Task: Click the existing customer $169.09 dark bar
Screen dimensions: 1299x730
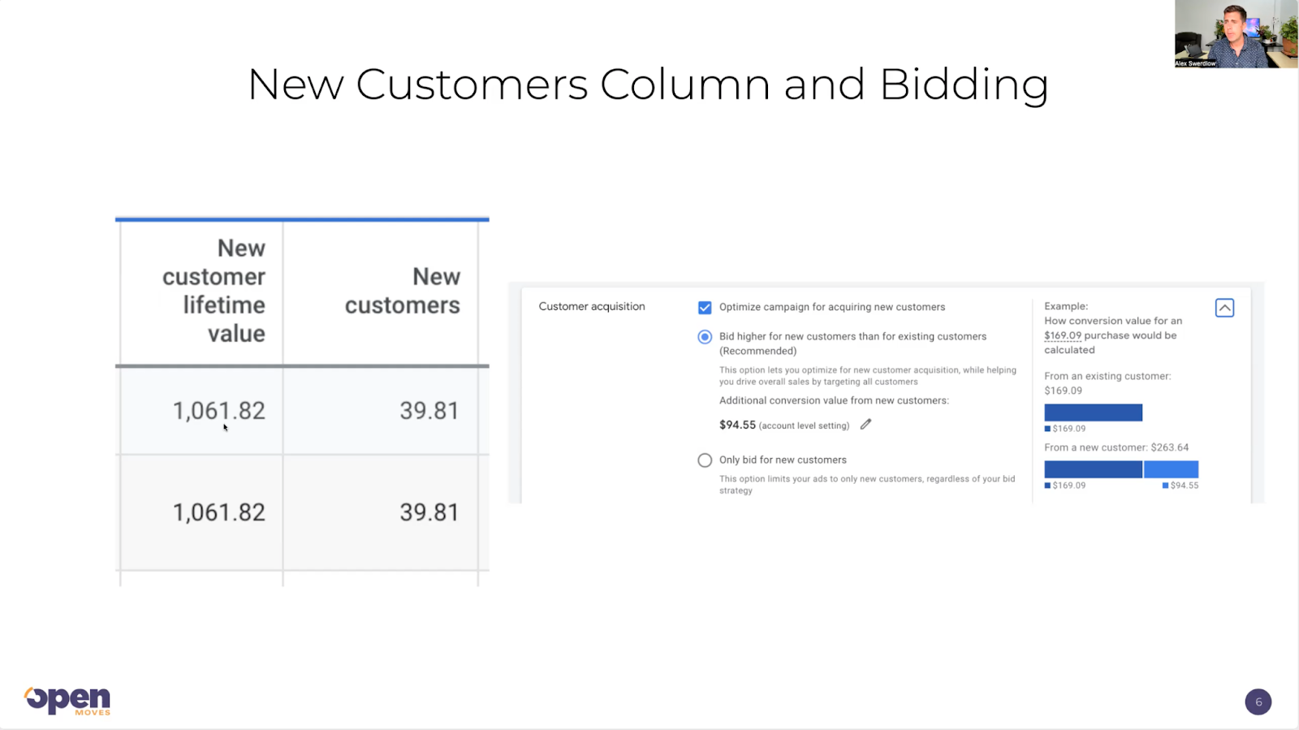Action: coord(1093,413)
